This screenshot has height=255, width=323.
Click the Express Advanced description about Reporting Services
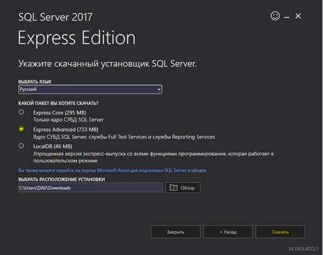pyautogui.click(x=124, y=137)
